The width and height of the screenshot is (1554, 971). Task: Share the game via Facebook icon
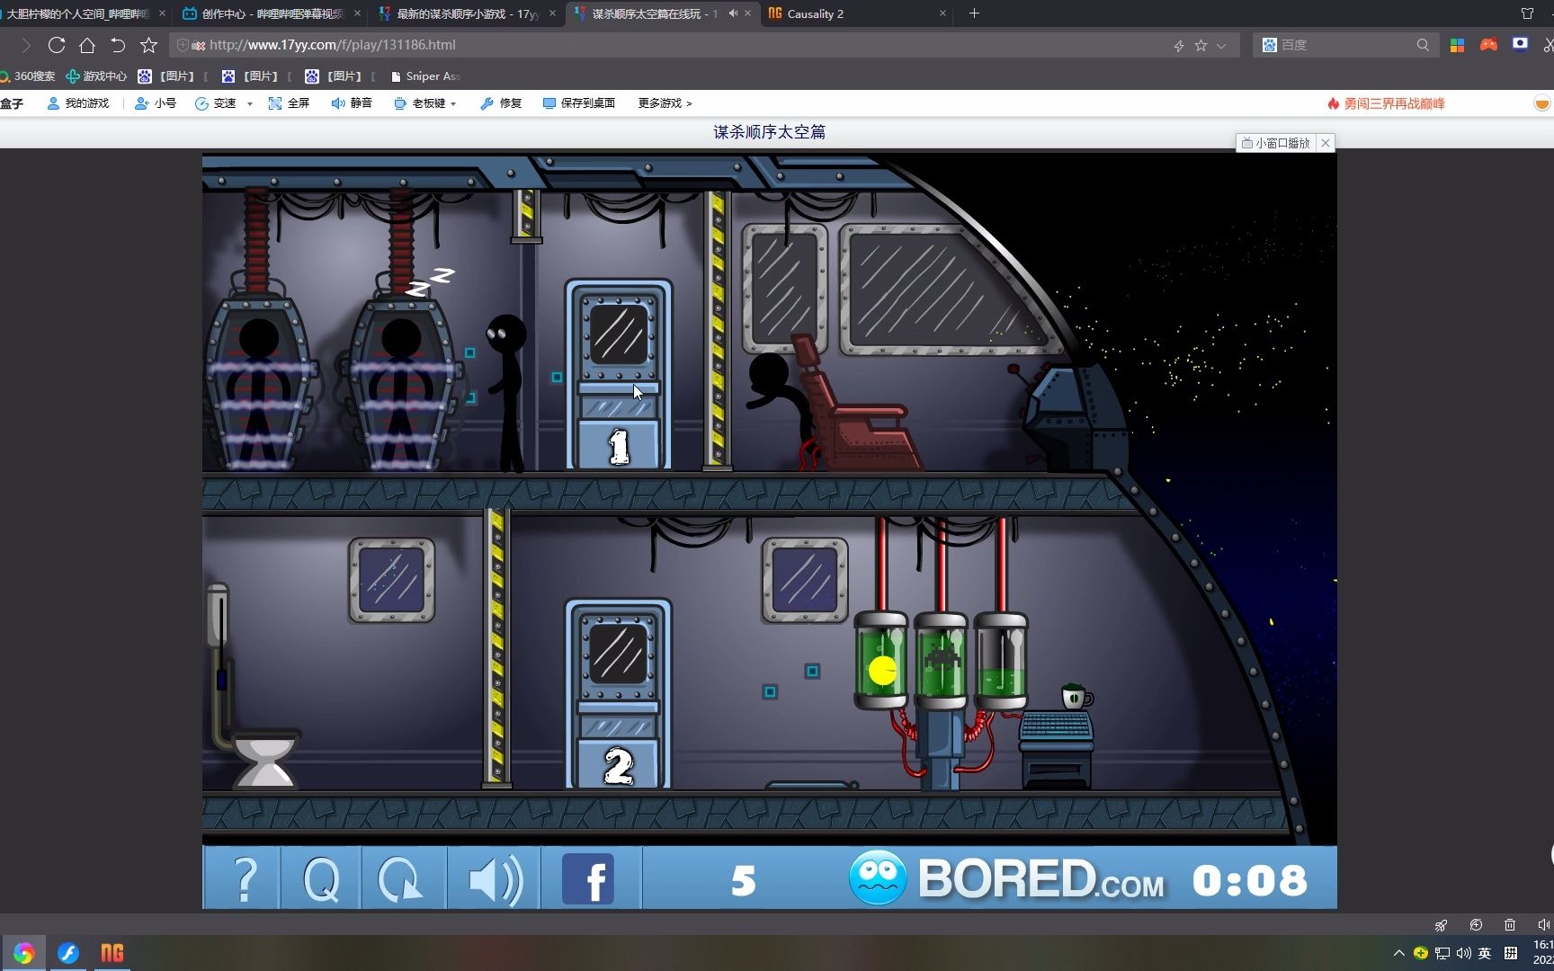point(588,878)
